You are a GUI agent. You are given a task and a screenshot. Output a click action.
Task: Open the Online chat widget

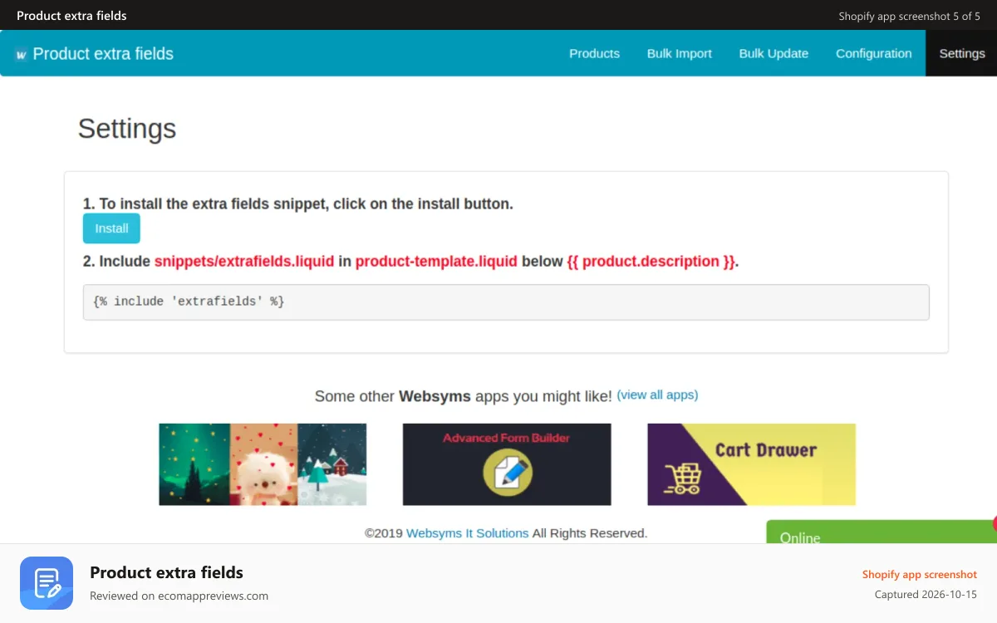[882, 532]
